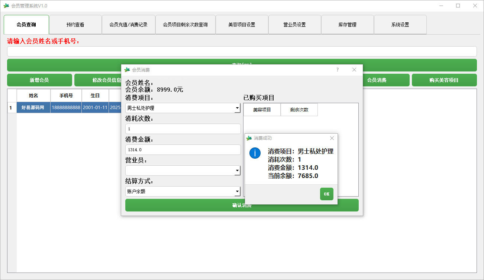Click the help question mark on 会员消费 dialog
This screenshot has width=484, height=280.
pos(337,70)
